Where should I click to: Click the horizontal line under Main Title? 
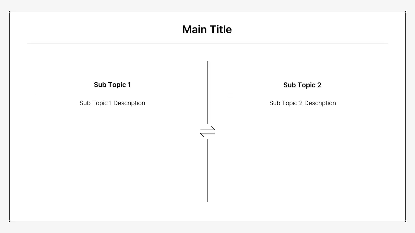pyautogui.click(x=207, y=43)
